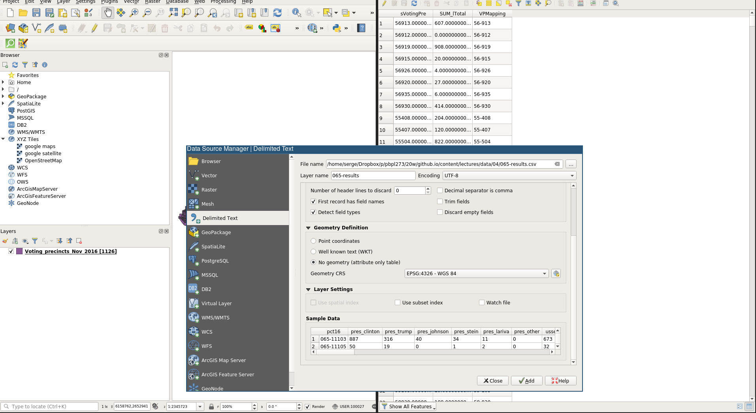Open the Processing menu
The width and height of the screenshot is (756, 413).
tap(223, 2)
